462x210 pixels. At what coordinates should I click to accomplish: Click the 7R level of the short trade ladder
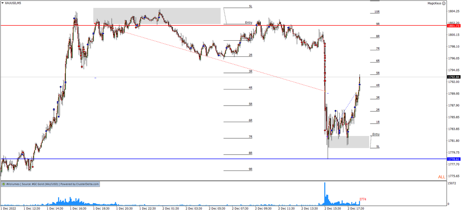250,137
